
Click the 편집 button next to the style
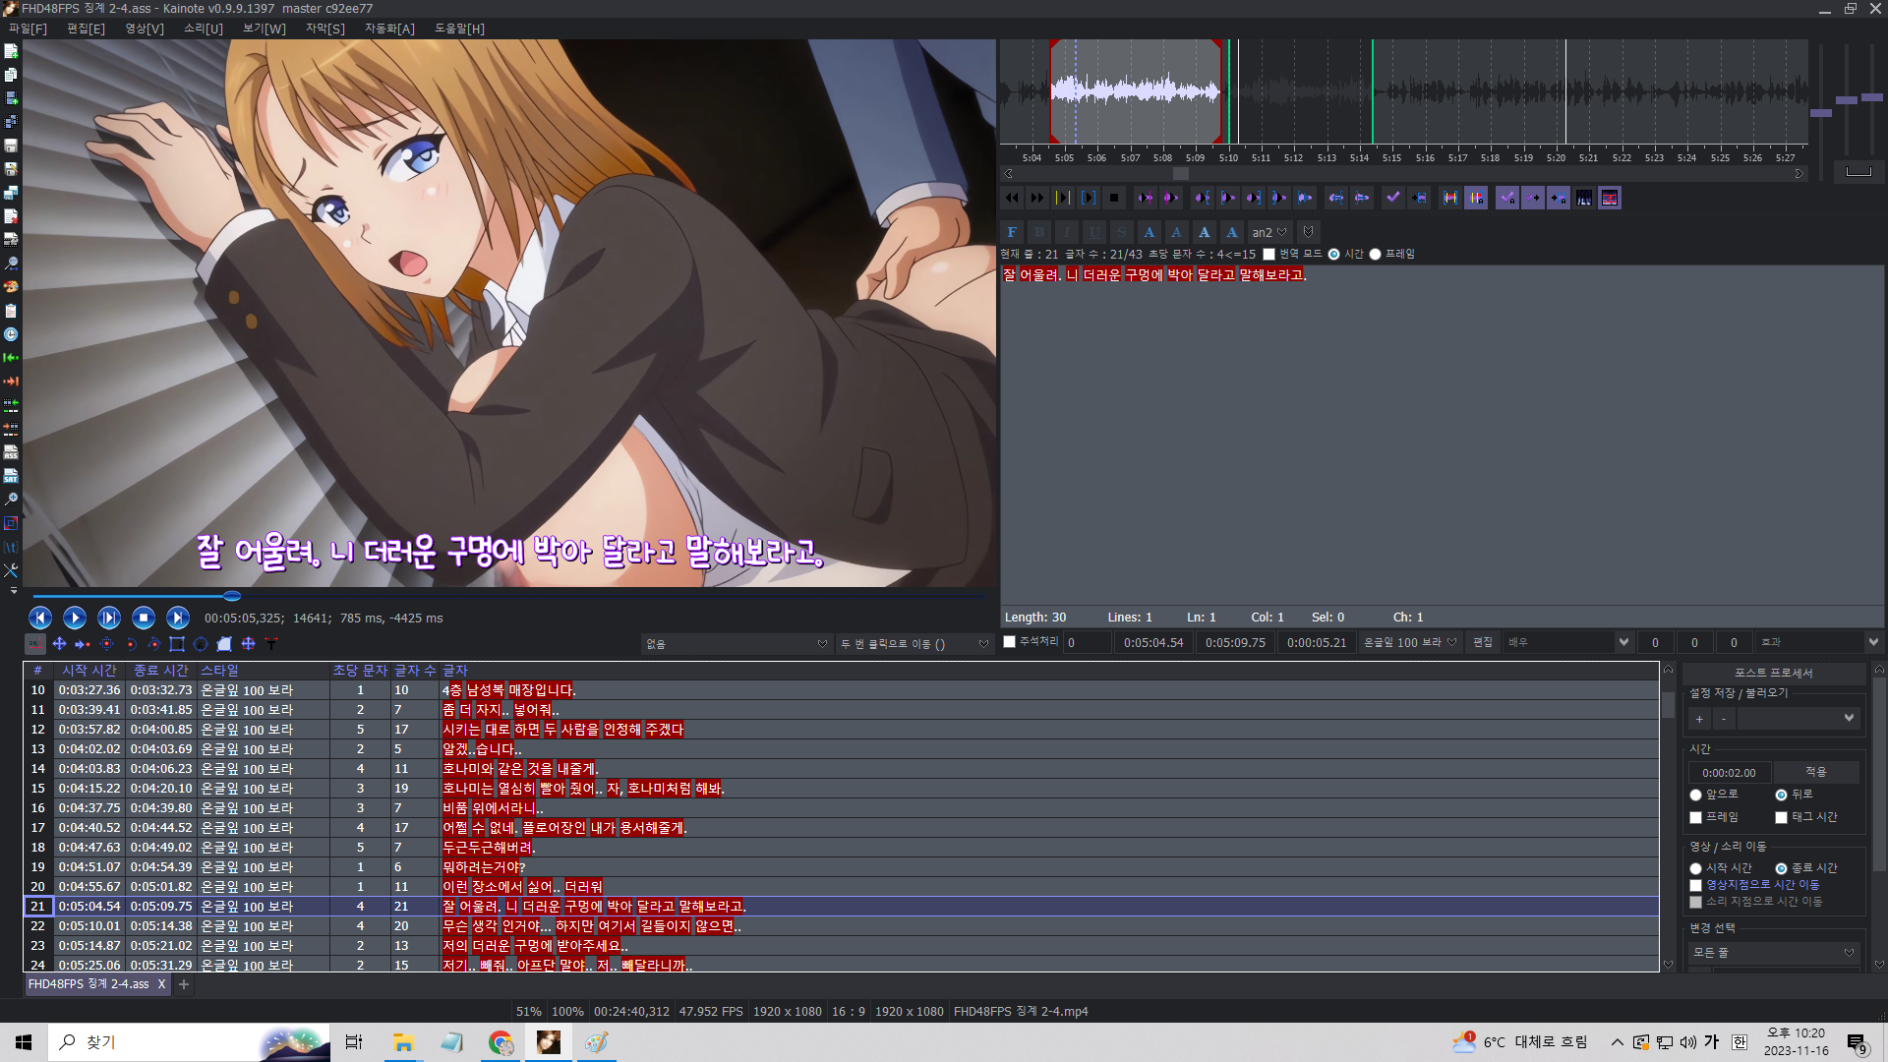(1482, 642)
